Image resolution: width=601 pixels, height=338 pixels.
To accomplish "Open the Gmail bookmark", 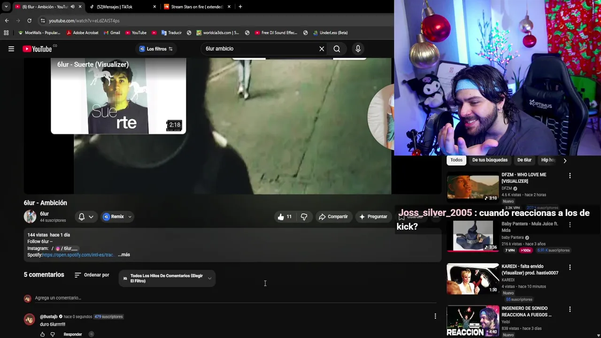I will [111, 33].
